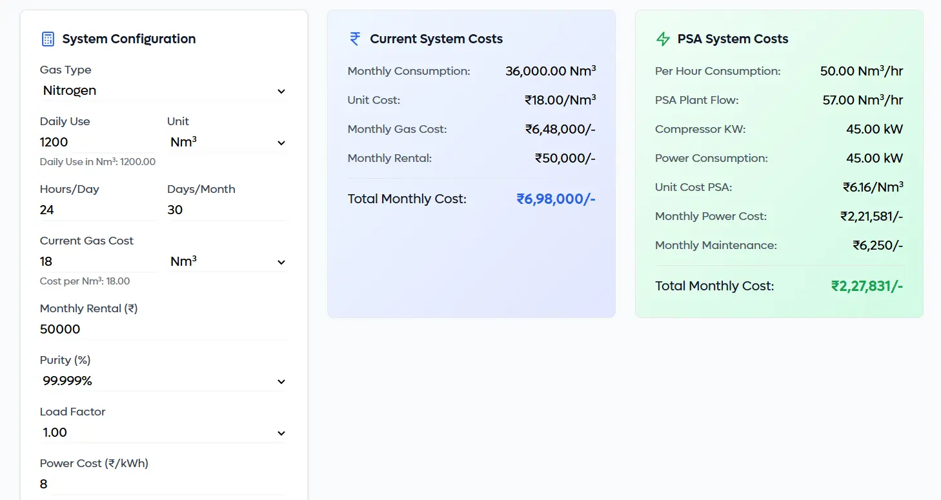Click the Compressor KW value 45.00 kW

pyautogui.click(x=875, y=129)
